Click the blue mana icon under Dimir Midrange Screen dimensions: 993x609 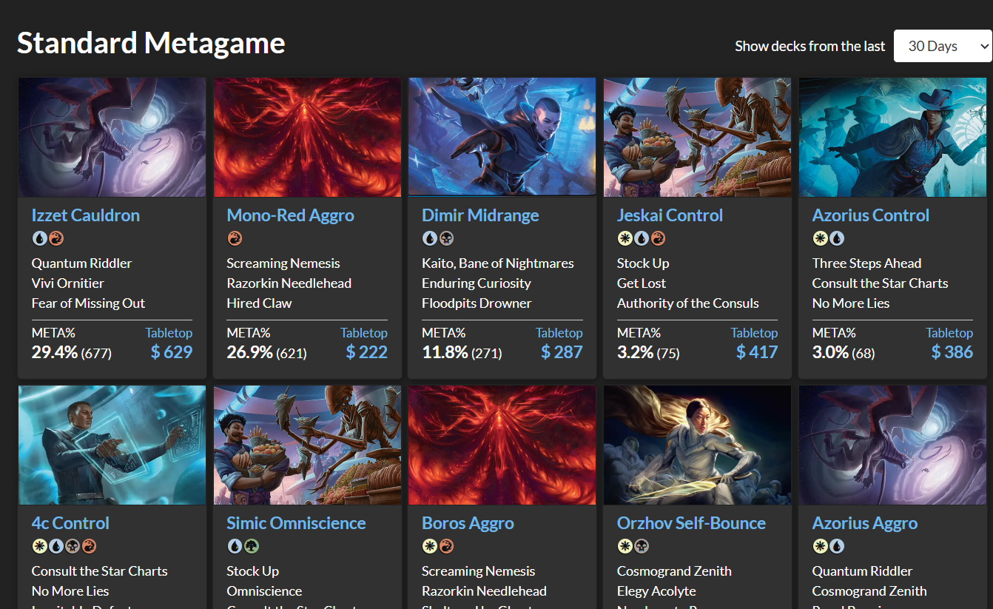point(429,238)
